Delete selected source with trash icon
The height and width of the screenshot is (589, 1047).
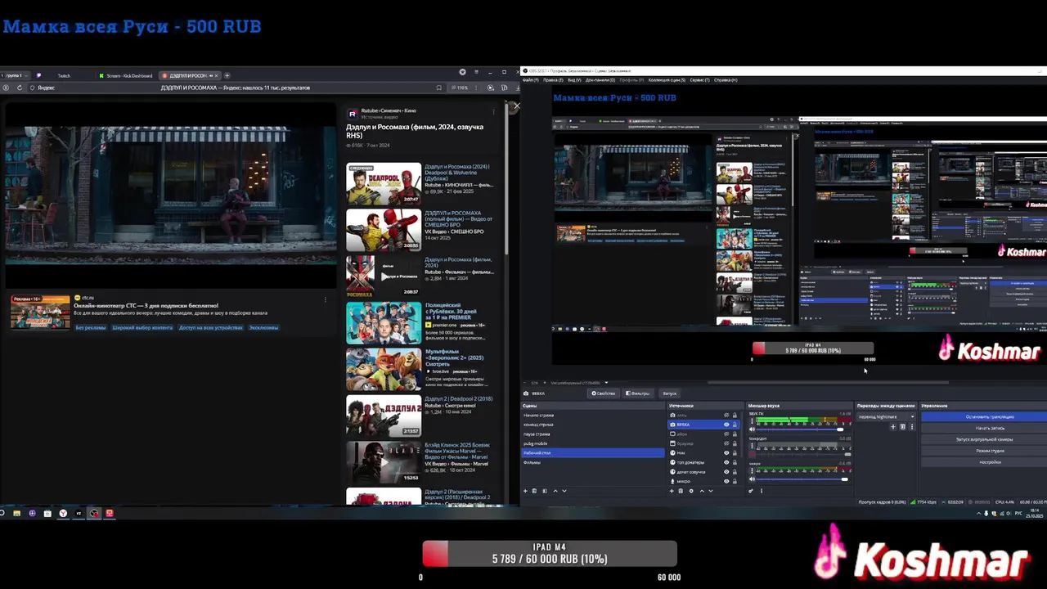point(681,491)
